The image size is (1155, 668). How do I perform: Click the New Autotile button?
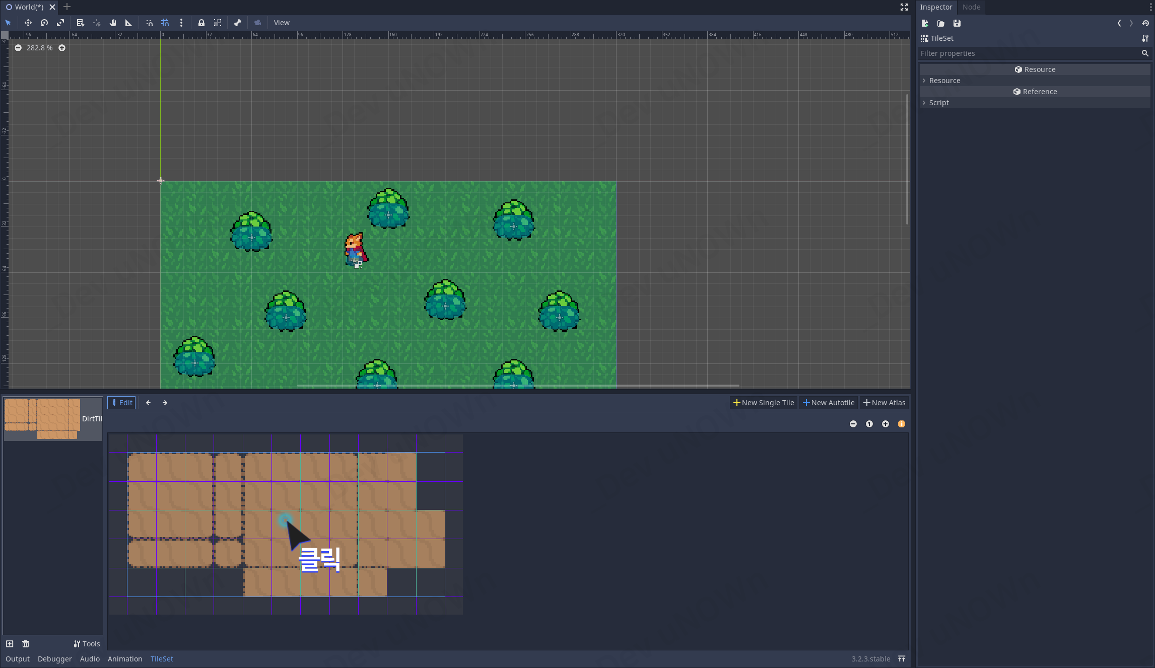click(829, 403)
